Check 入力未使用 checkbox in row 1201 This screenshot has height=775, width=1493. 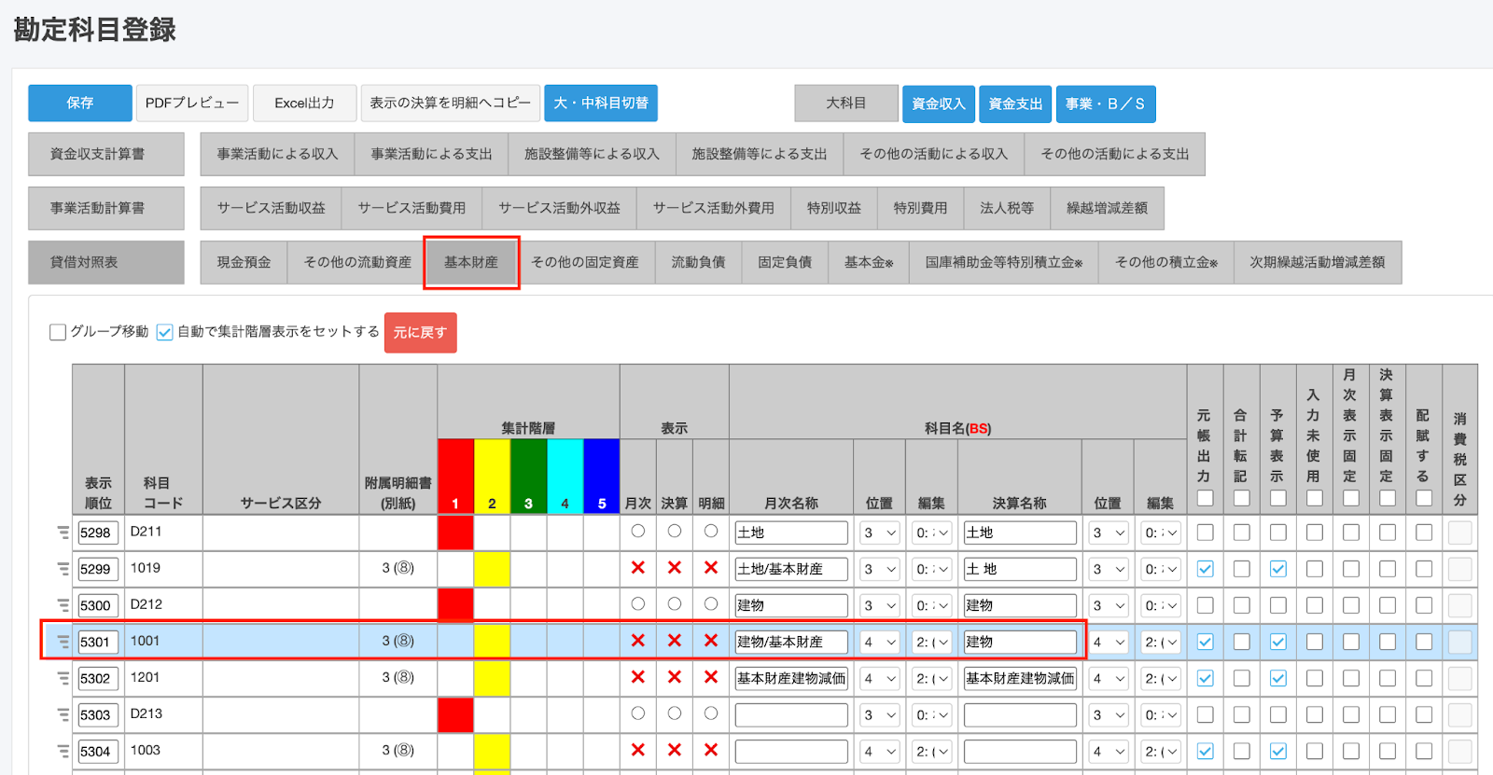[x=1315, y=678]
